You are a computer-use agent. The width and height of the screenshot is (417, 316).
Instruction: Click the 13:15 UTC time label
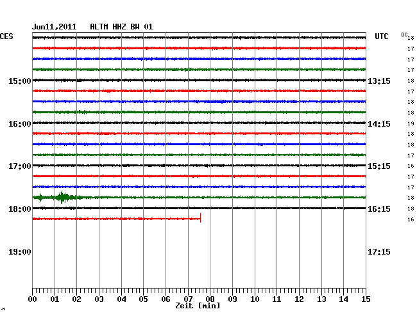coord(379,81)
